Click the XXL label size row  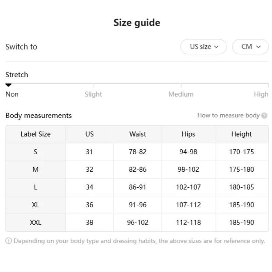(35, 223)
